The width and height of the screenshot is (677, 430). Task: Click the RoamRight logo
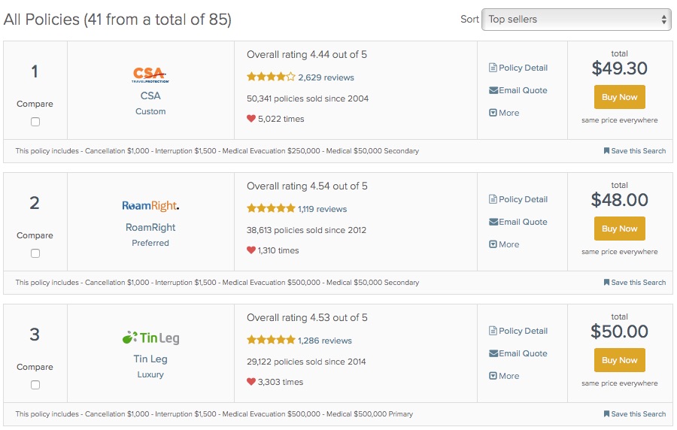(x=150, y=206)
